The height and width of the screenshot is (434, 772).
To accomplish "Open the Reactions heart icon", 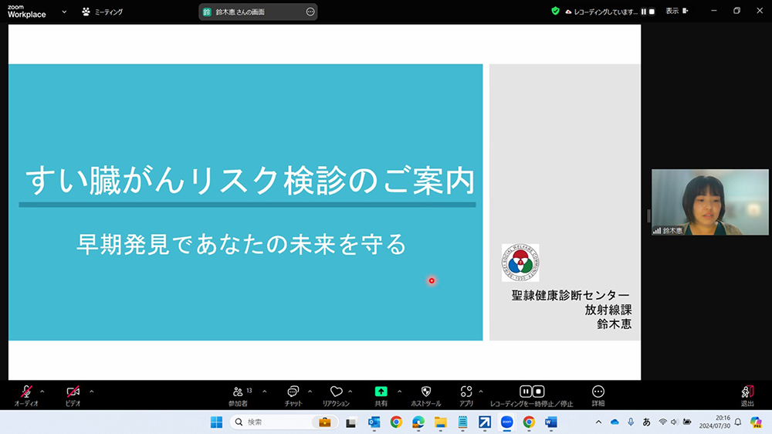I will point(336,392).
